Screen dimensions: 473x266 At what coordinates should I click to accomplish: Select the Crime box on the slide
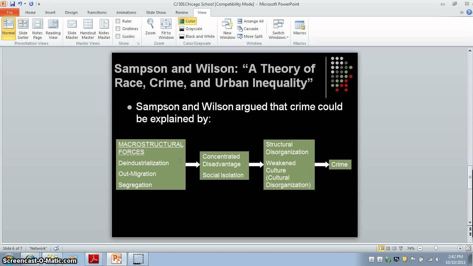click(340, 165)
